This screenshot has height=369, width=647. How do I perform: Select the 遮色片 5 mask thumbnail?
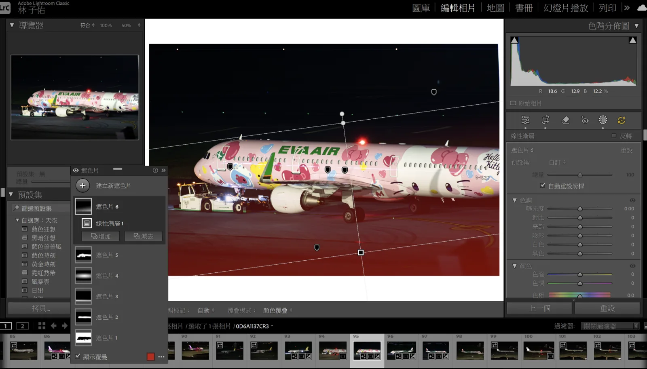tap(83, 255)
